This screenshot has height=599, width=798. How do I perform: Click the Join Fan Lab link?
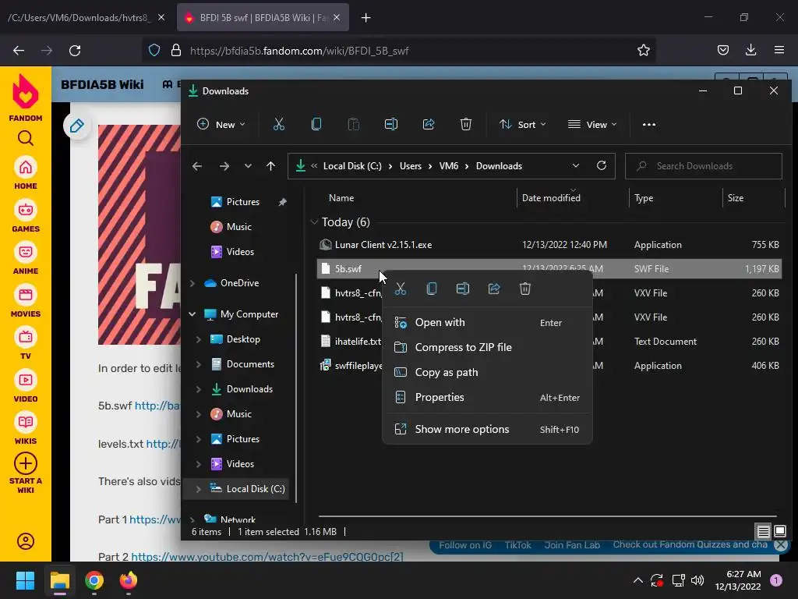(x=572, y=545)
